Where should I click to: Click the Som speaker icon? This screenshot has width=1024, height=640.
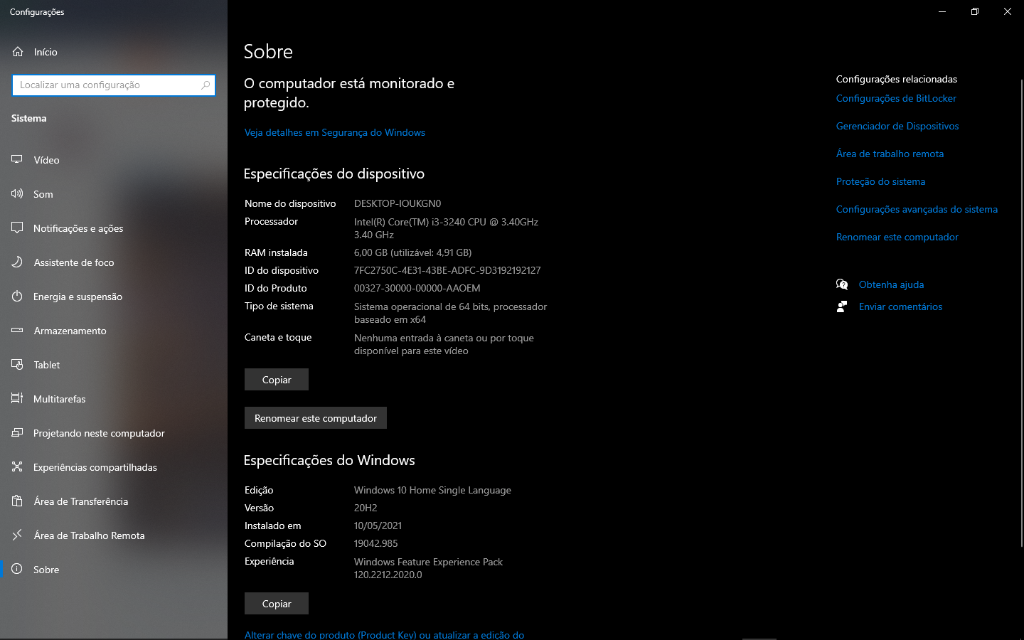(x=17, y=193)
